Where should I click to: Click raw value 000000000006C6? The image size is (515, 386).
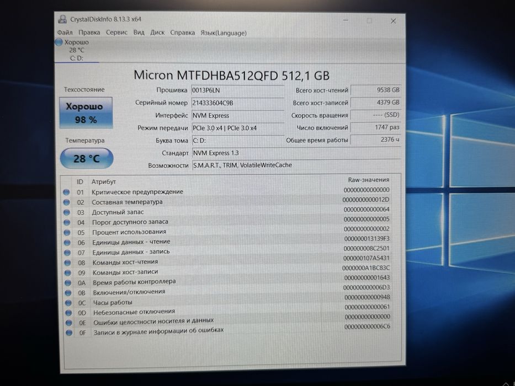coord(367,326)
